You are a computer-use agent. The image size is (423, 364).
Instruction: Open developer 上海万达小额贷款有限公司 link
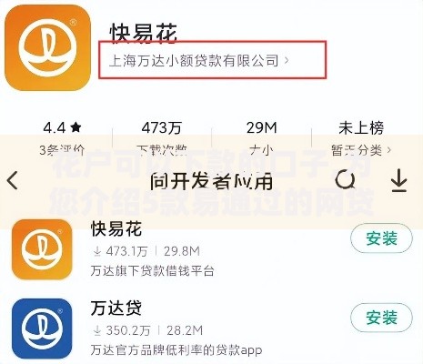194,60
